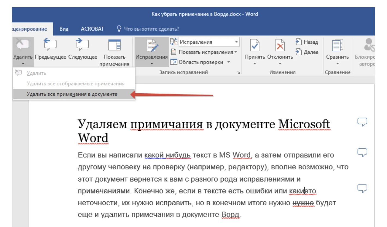Click the Delete comment icon in ribbon
Image resolution: width=387 pixels, height=227 pixels.
(23, 44)
